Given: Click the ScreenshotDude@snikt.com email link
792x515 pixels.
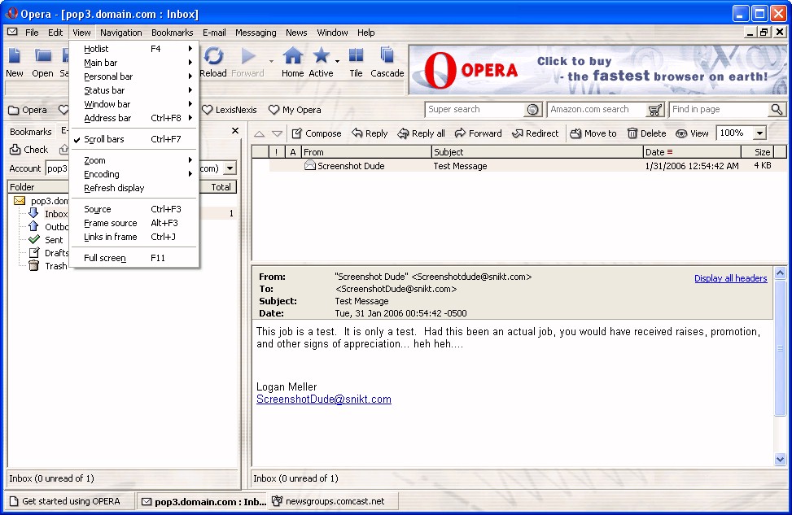Looking at the screenshot, I should [x=324, y=399].
